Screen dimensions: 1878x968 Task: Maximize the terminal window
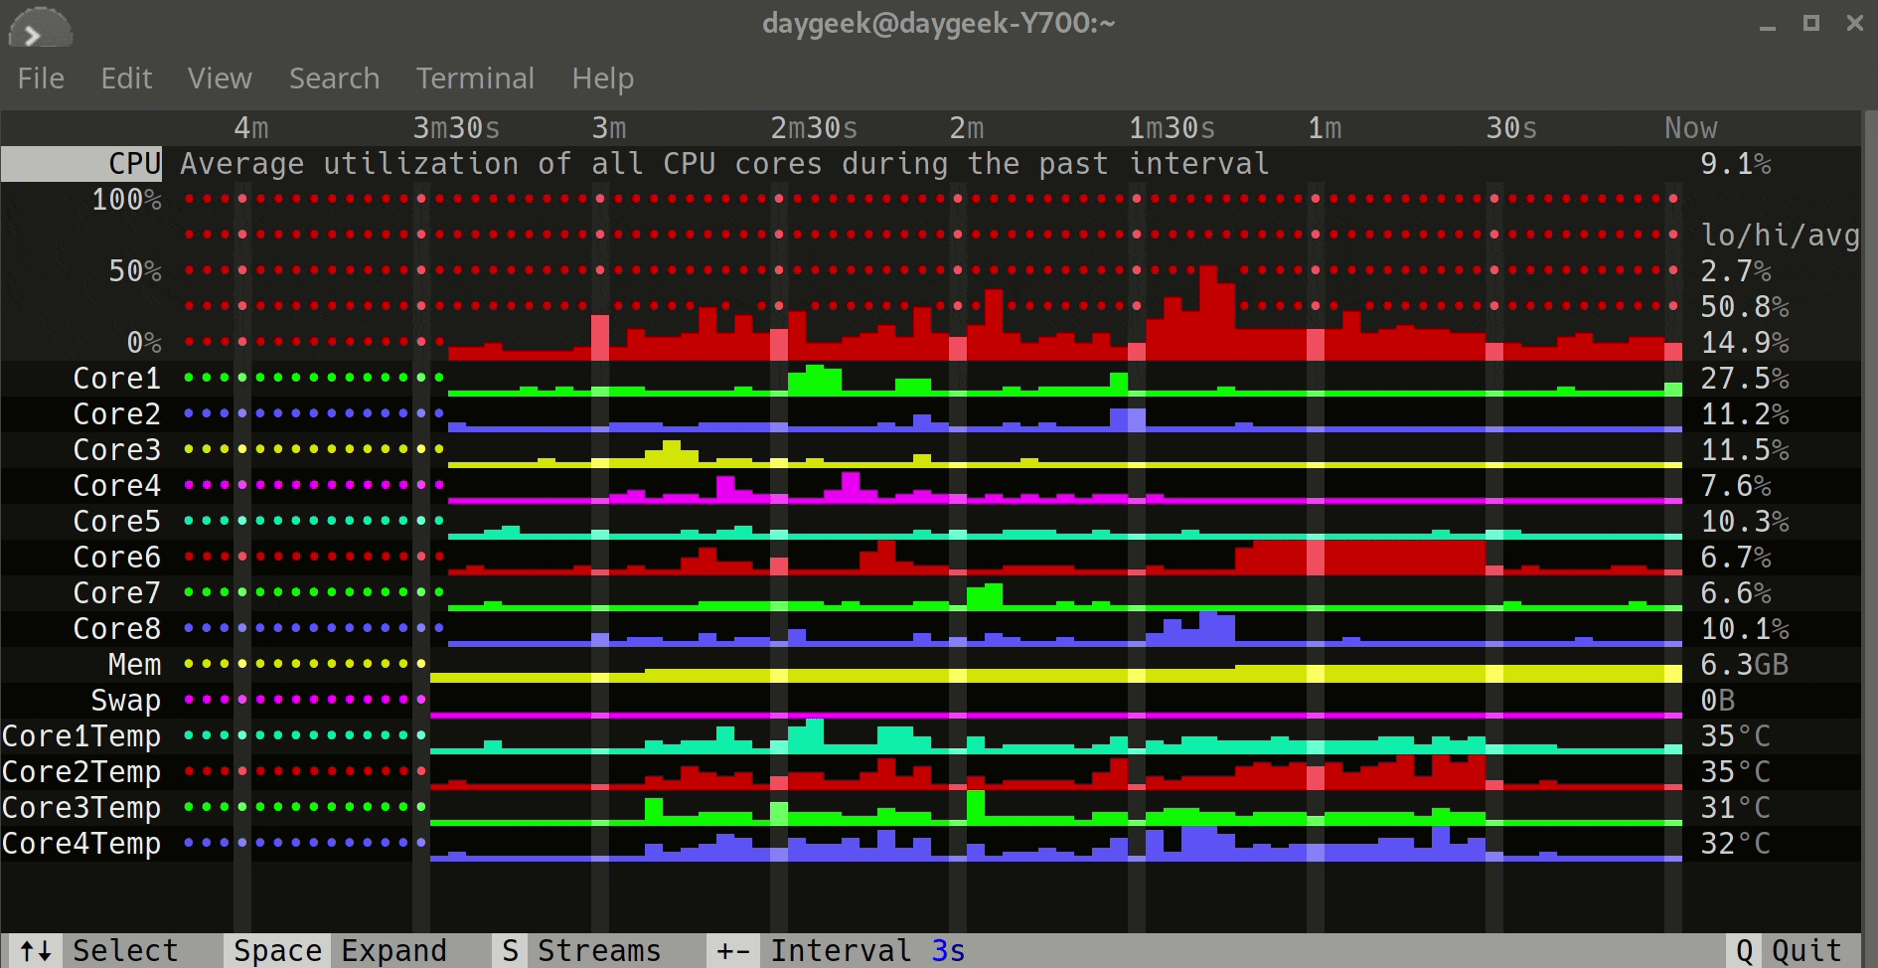[x=1811, y=24]
